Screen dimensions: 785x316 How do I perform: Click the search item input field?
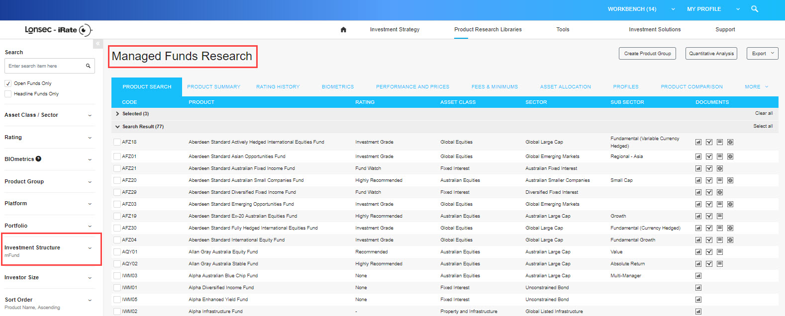pyautogui.click(x=45, y=66)
